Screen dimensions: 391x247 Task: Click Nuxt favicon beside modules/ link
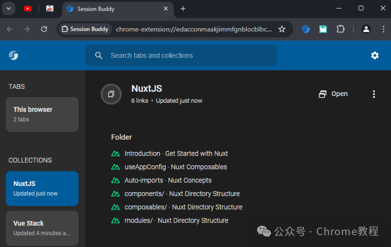click(x=115, y=221)
